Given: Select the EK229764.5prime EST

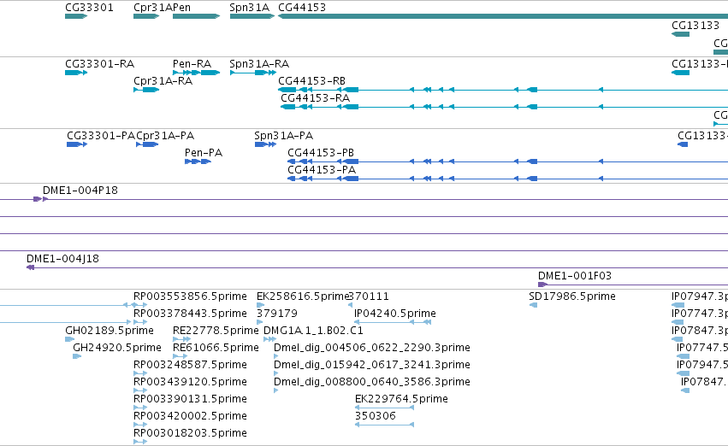Looking at the screenshot, I should click(x=384, y=408).
